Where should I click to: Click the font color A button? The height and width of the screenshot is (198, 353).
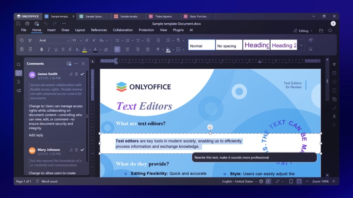tap(95, 49)
